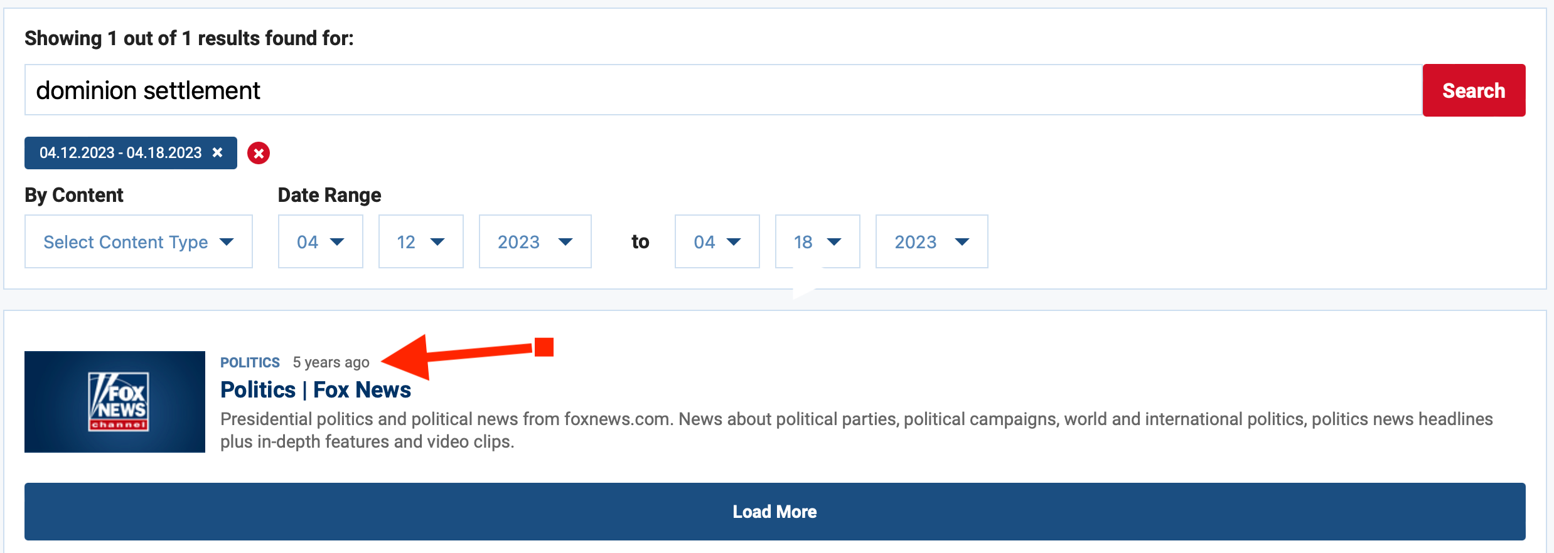
Task: Click the Fox News channel logo thumbnail
Action: pos(115,402)
